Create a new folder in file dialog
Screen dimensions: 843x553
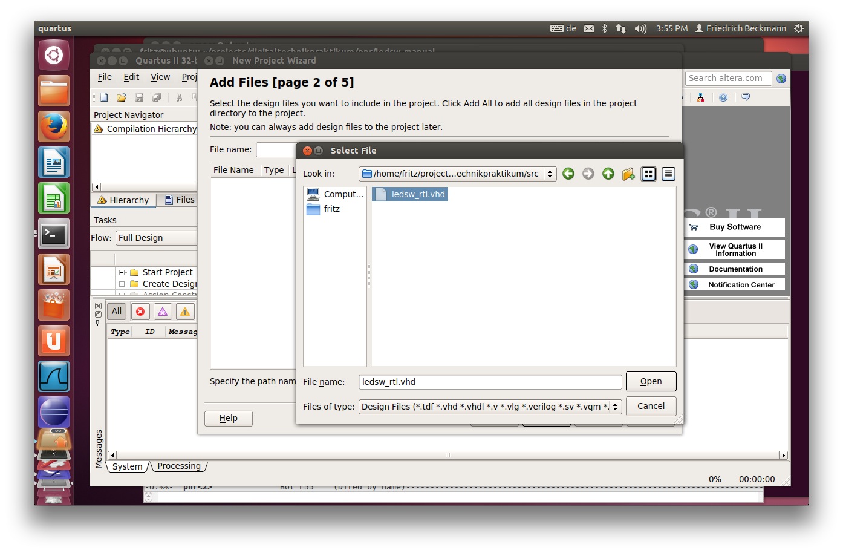coord(628,174)
